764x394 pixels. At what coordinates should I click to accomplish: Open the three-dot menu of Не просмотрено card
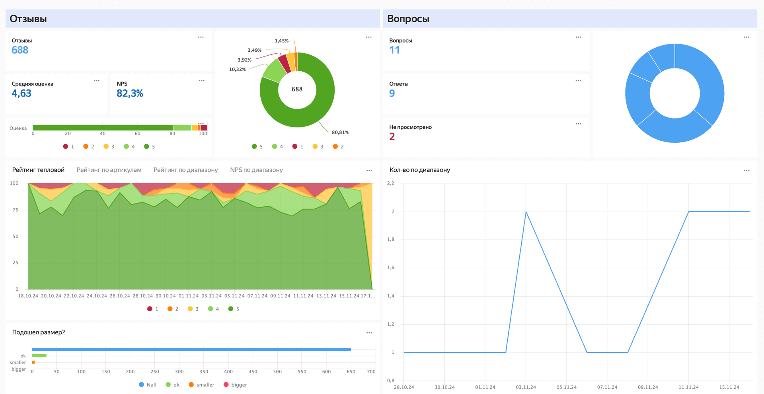579,124
